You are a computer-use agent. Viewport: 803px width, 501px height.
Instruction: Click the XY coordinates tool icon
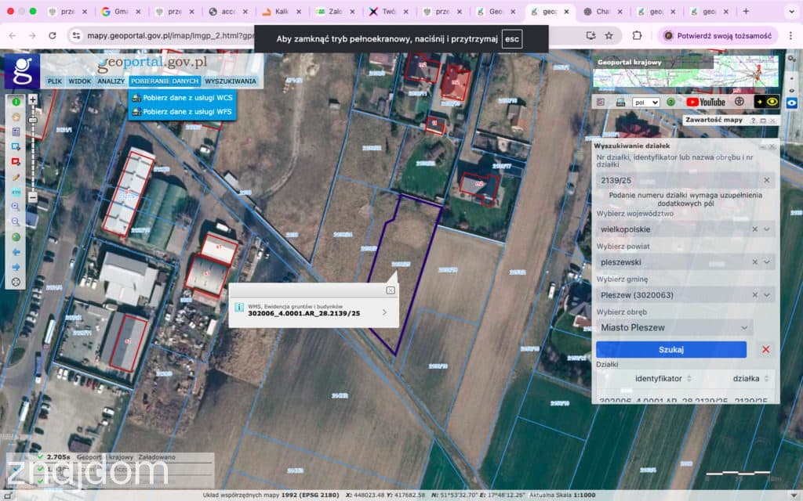pyautogui.click(x=16, y=192)
